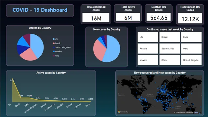Select the US slicer tile
Image resolution: width=208 pixels, height=117 pixels.
click(148, 37)
